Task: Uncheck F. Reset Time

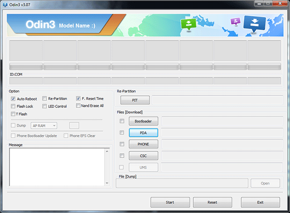Action: (x=78, y=98)
